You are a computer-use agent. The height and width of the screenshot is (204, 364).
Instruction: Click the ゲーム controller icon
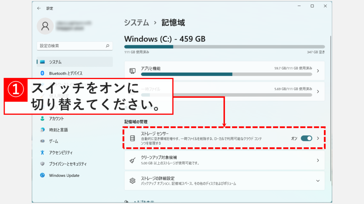42,141
